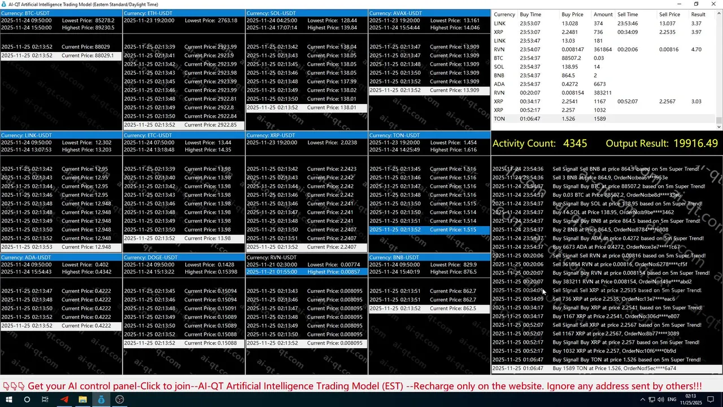Select the 'Currency: AVAX-USDT' panel header

(429, 14)
